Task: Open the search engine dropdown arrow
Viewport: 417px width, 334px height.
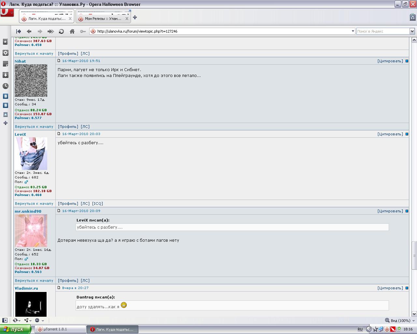Action: point(412,31)
